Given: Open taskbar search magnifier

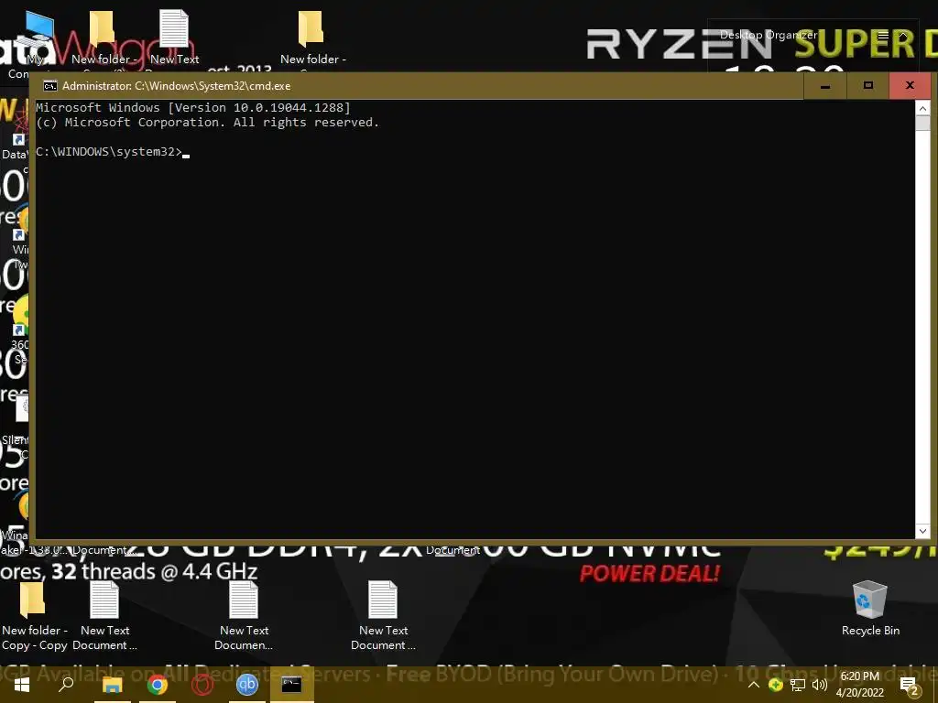Looking at the screenshot, I should [x=66, y=685].
